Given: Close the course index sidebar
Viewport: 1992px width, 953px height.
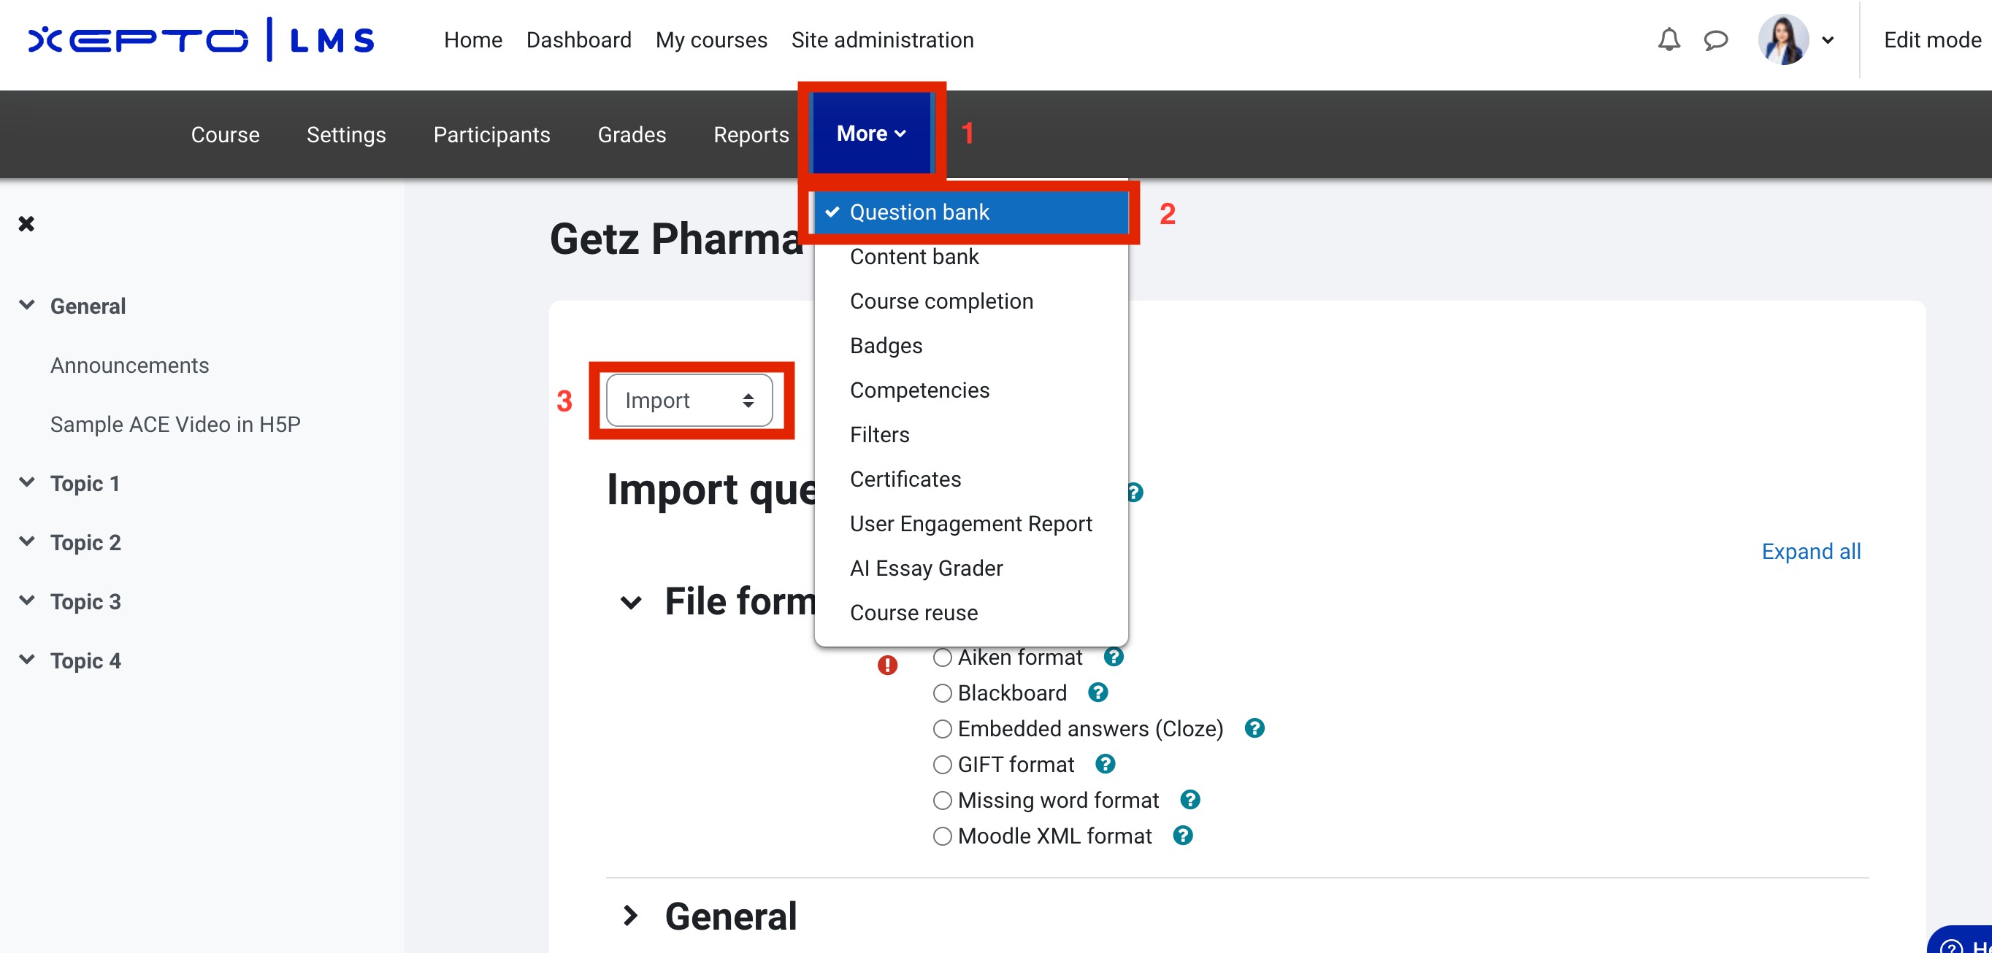Looking at the screenshot, I should tap(26, 223).
